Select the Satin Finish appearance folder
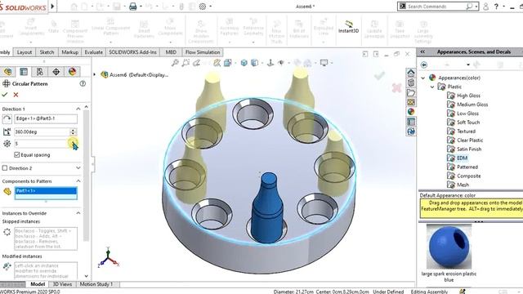The height and width of the screenshot is (294, 523). point(469,149)
